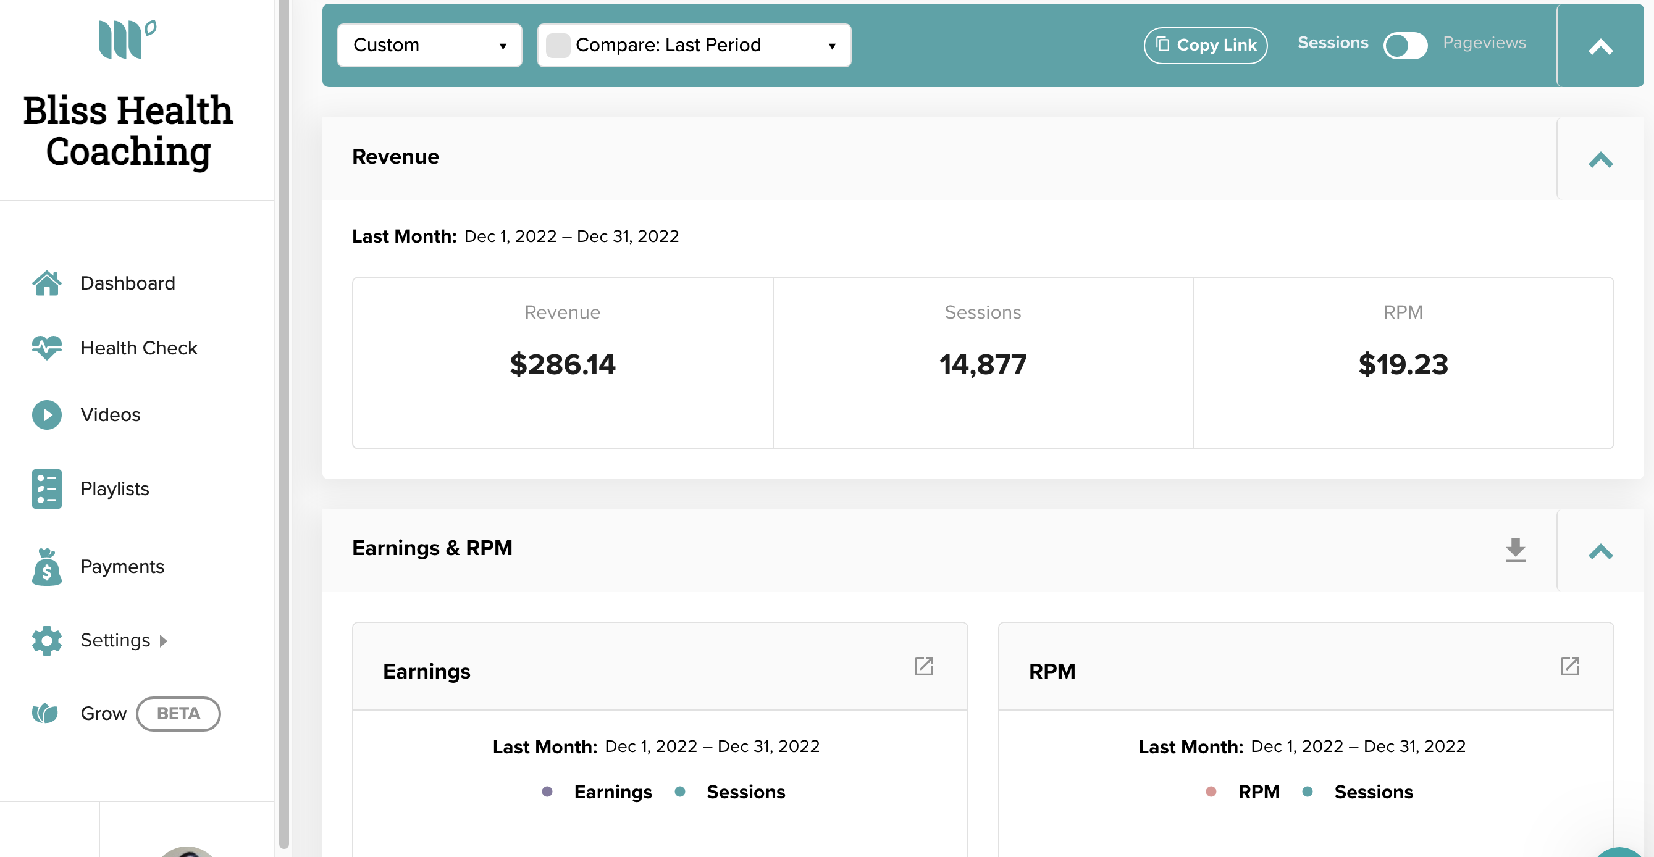This screenshot has width=1654, height=857.
Task: Click the Revenue section title
Action: pyautogui.click(x=395, y=157)
